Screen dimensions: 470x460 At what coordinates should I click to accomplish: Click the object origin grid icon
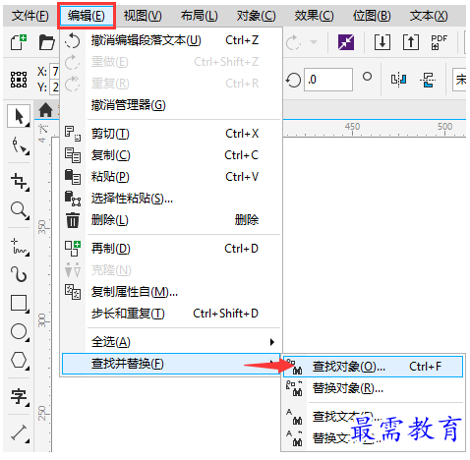[19, 80]
